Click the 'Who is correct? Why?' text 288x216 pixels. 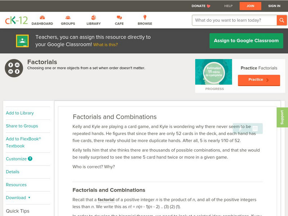[x=94, y=167]
